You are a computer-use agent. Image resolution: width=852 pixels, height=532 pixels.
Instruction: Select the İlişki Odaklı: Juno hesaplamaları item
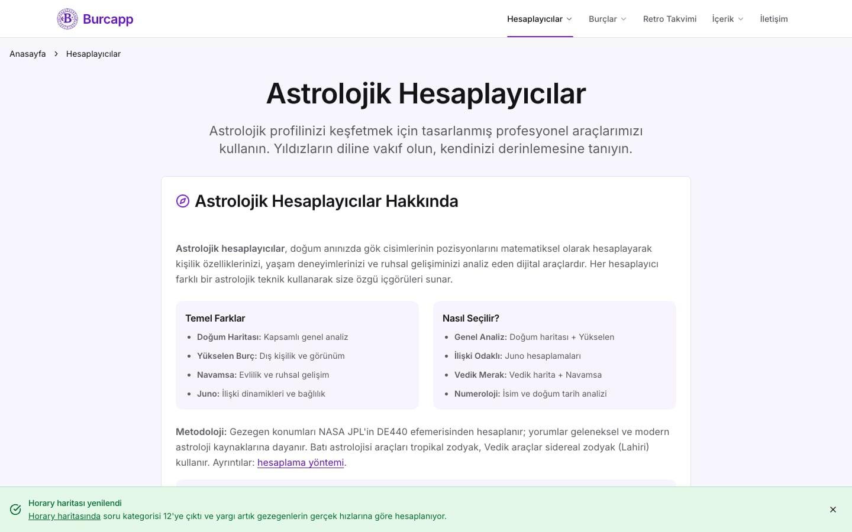tap(518, 356)
